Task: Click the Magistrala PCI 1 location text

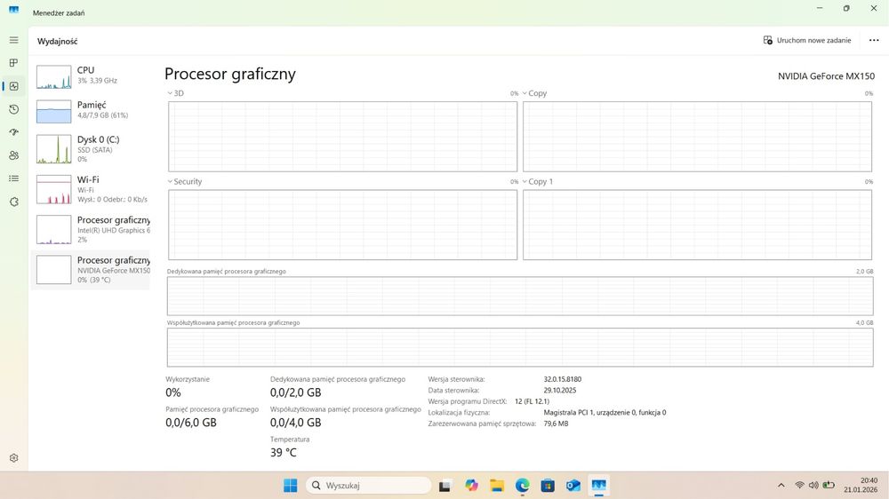Action: tap(605, 412)
